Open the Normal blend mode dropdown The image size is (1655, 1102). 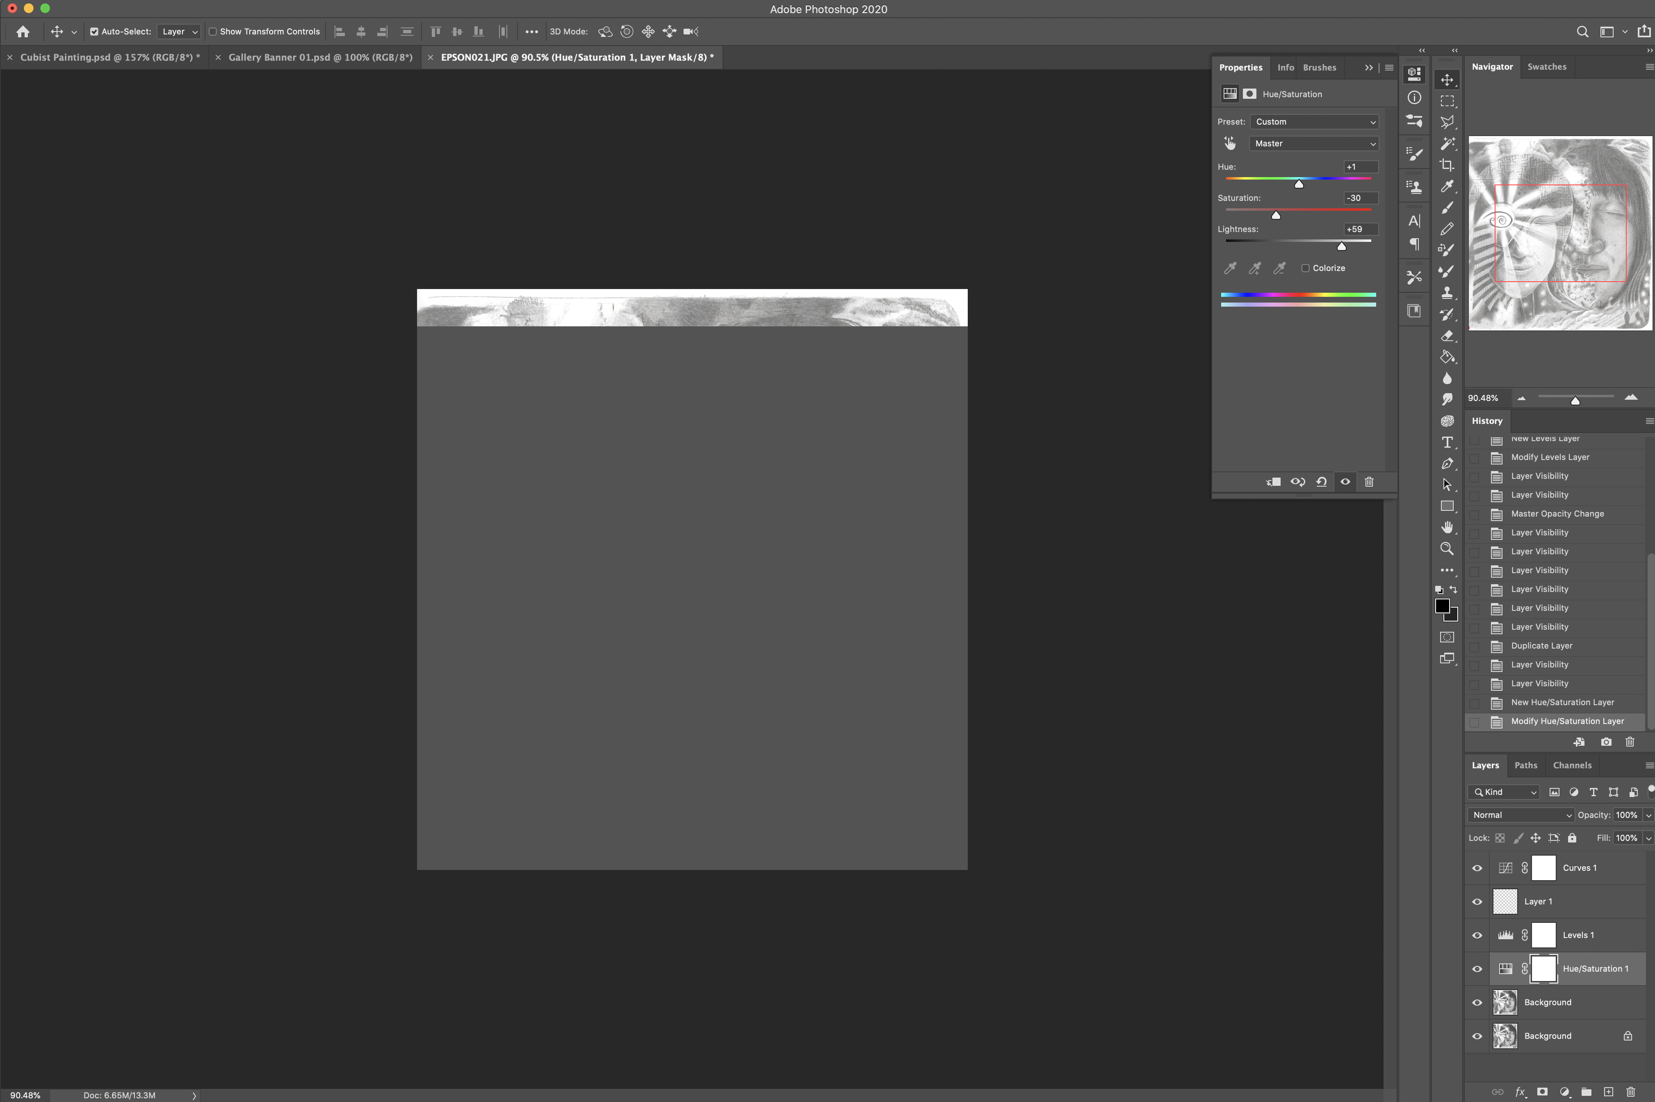1521,815
